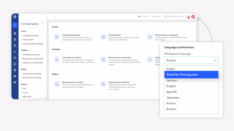Select Arabic from the language options
The image size is (234, 131).
(171, 69)
